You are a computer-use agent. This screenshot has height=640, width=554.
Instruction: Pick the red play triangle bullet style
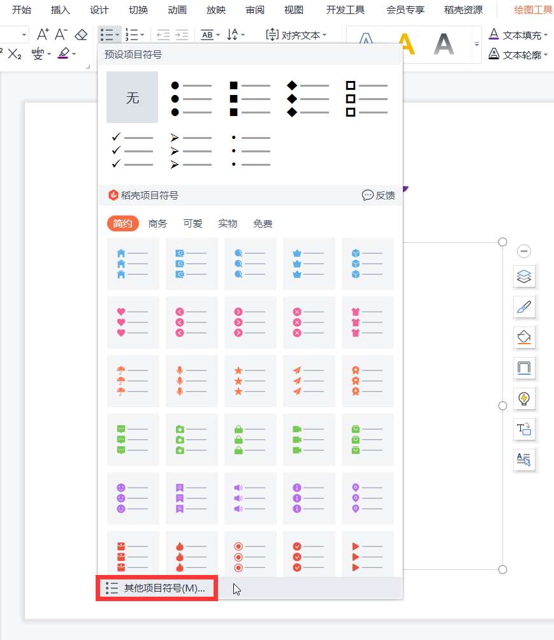click(368, 554)
